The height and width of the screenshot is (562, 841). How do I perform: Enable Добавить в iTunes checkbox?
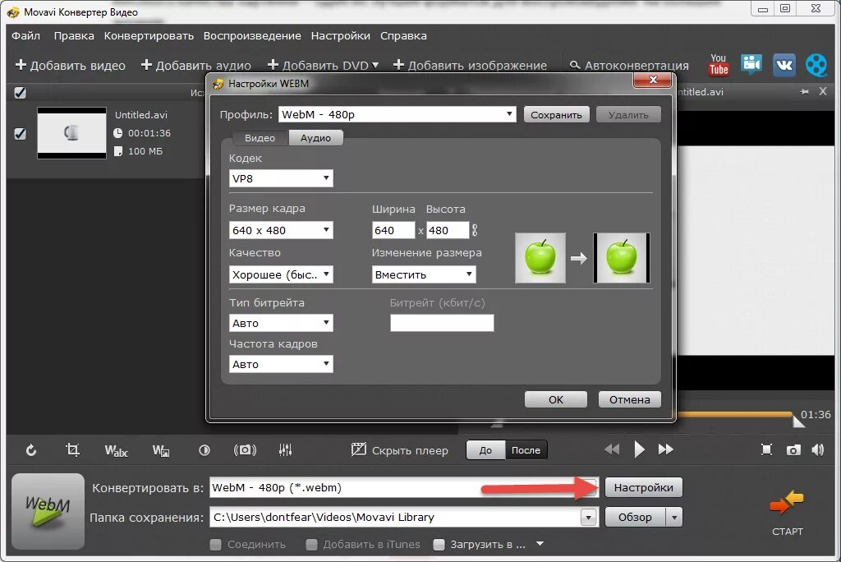point(311,544)
